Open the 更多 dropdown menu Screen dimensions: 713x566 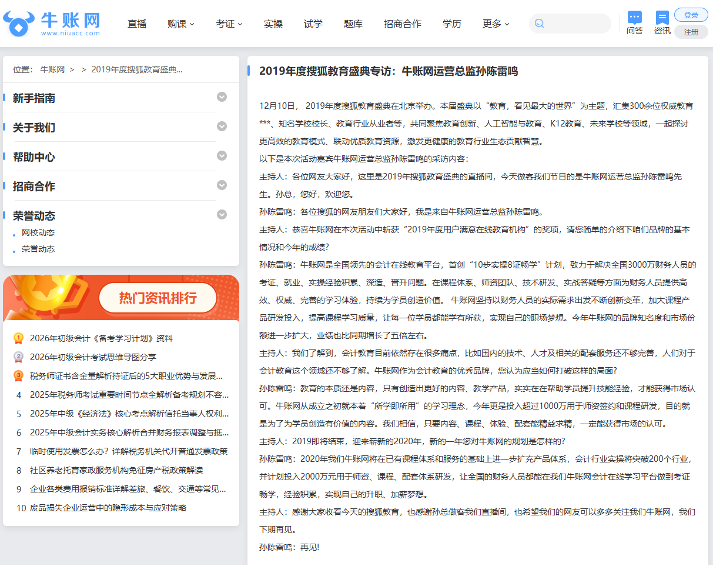[x=496, y=24]
